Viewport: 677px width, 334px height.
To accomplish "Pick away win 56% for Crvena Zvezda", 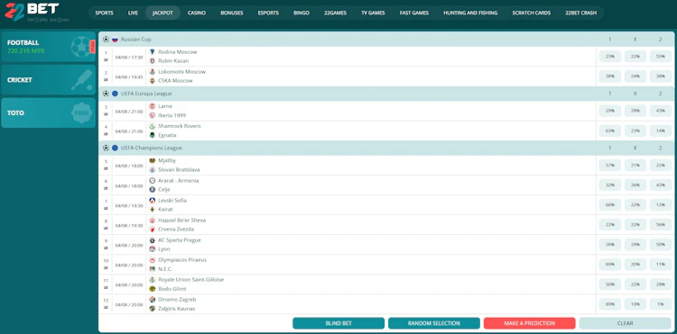I will tap(661, 225).
